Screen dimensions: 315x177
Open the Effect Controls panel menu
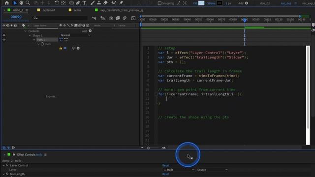coord(45,154)
